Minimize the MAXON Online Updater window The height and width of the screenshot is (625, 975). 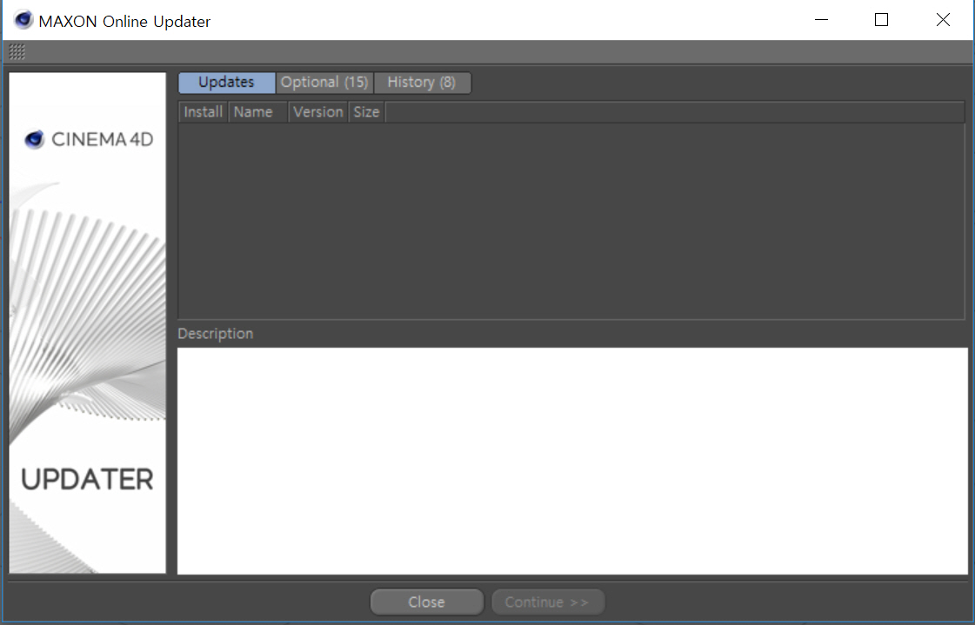[821, 20]
